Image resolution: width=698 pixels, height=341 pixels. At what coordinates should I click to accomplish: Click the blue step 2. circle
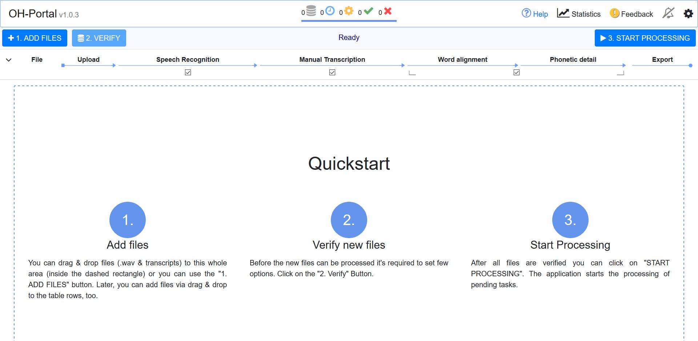click(349, 220)
